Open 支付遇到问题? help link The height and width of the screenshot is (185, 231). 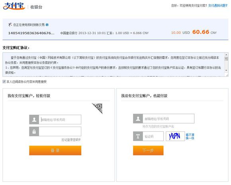pyautogui.click(x=218, y=6)
